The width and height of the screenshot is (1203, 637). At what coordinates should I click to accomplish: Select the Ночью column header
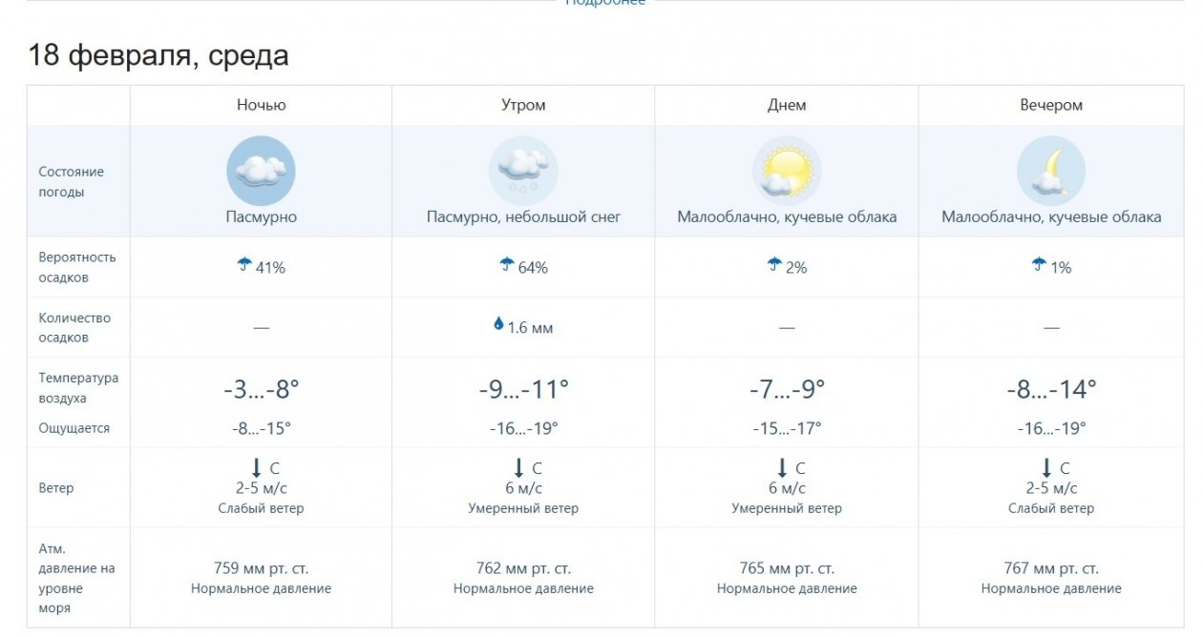[261, 105]
